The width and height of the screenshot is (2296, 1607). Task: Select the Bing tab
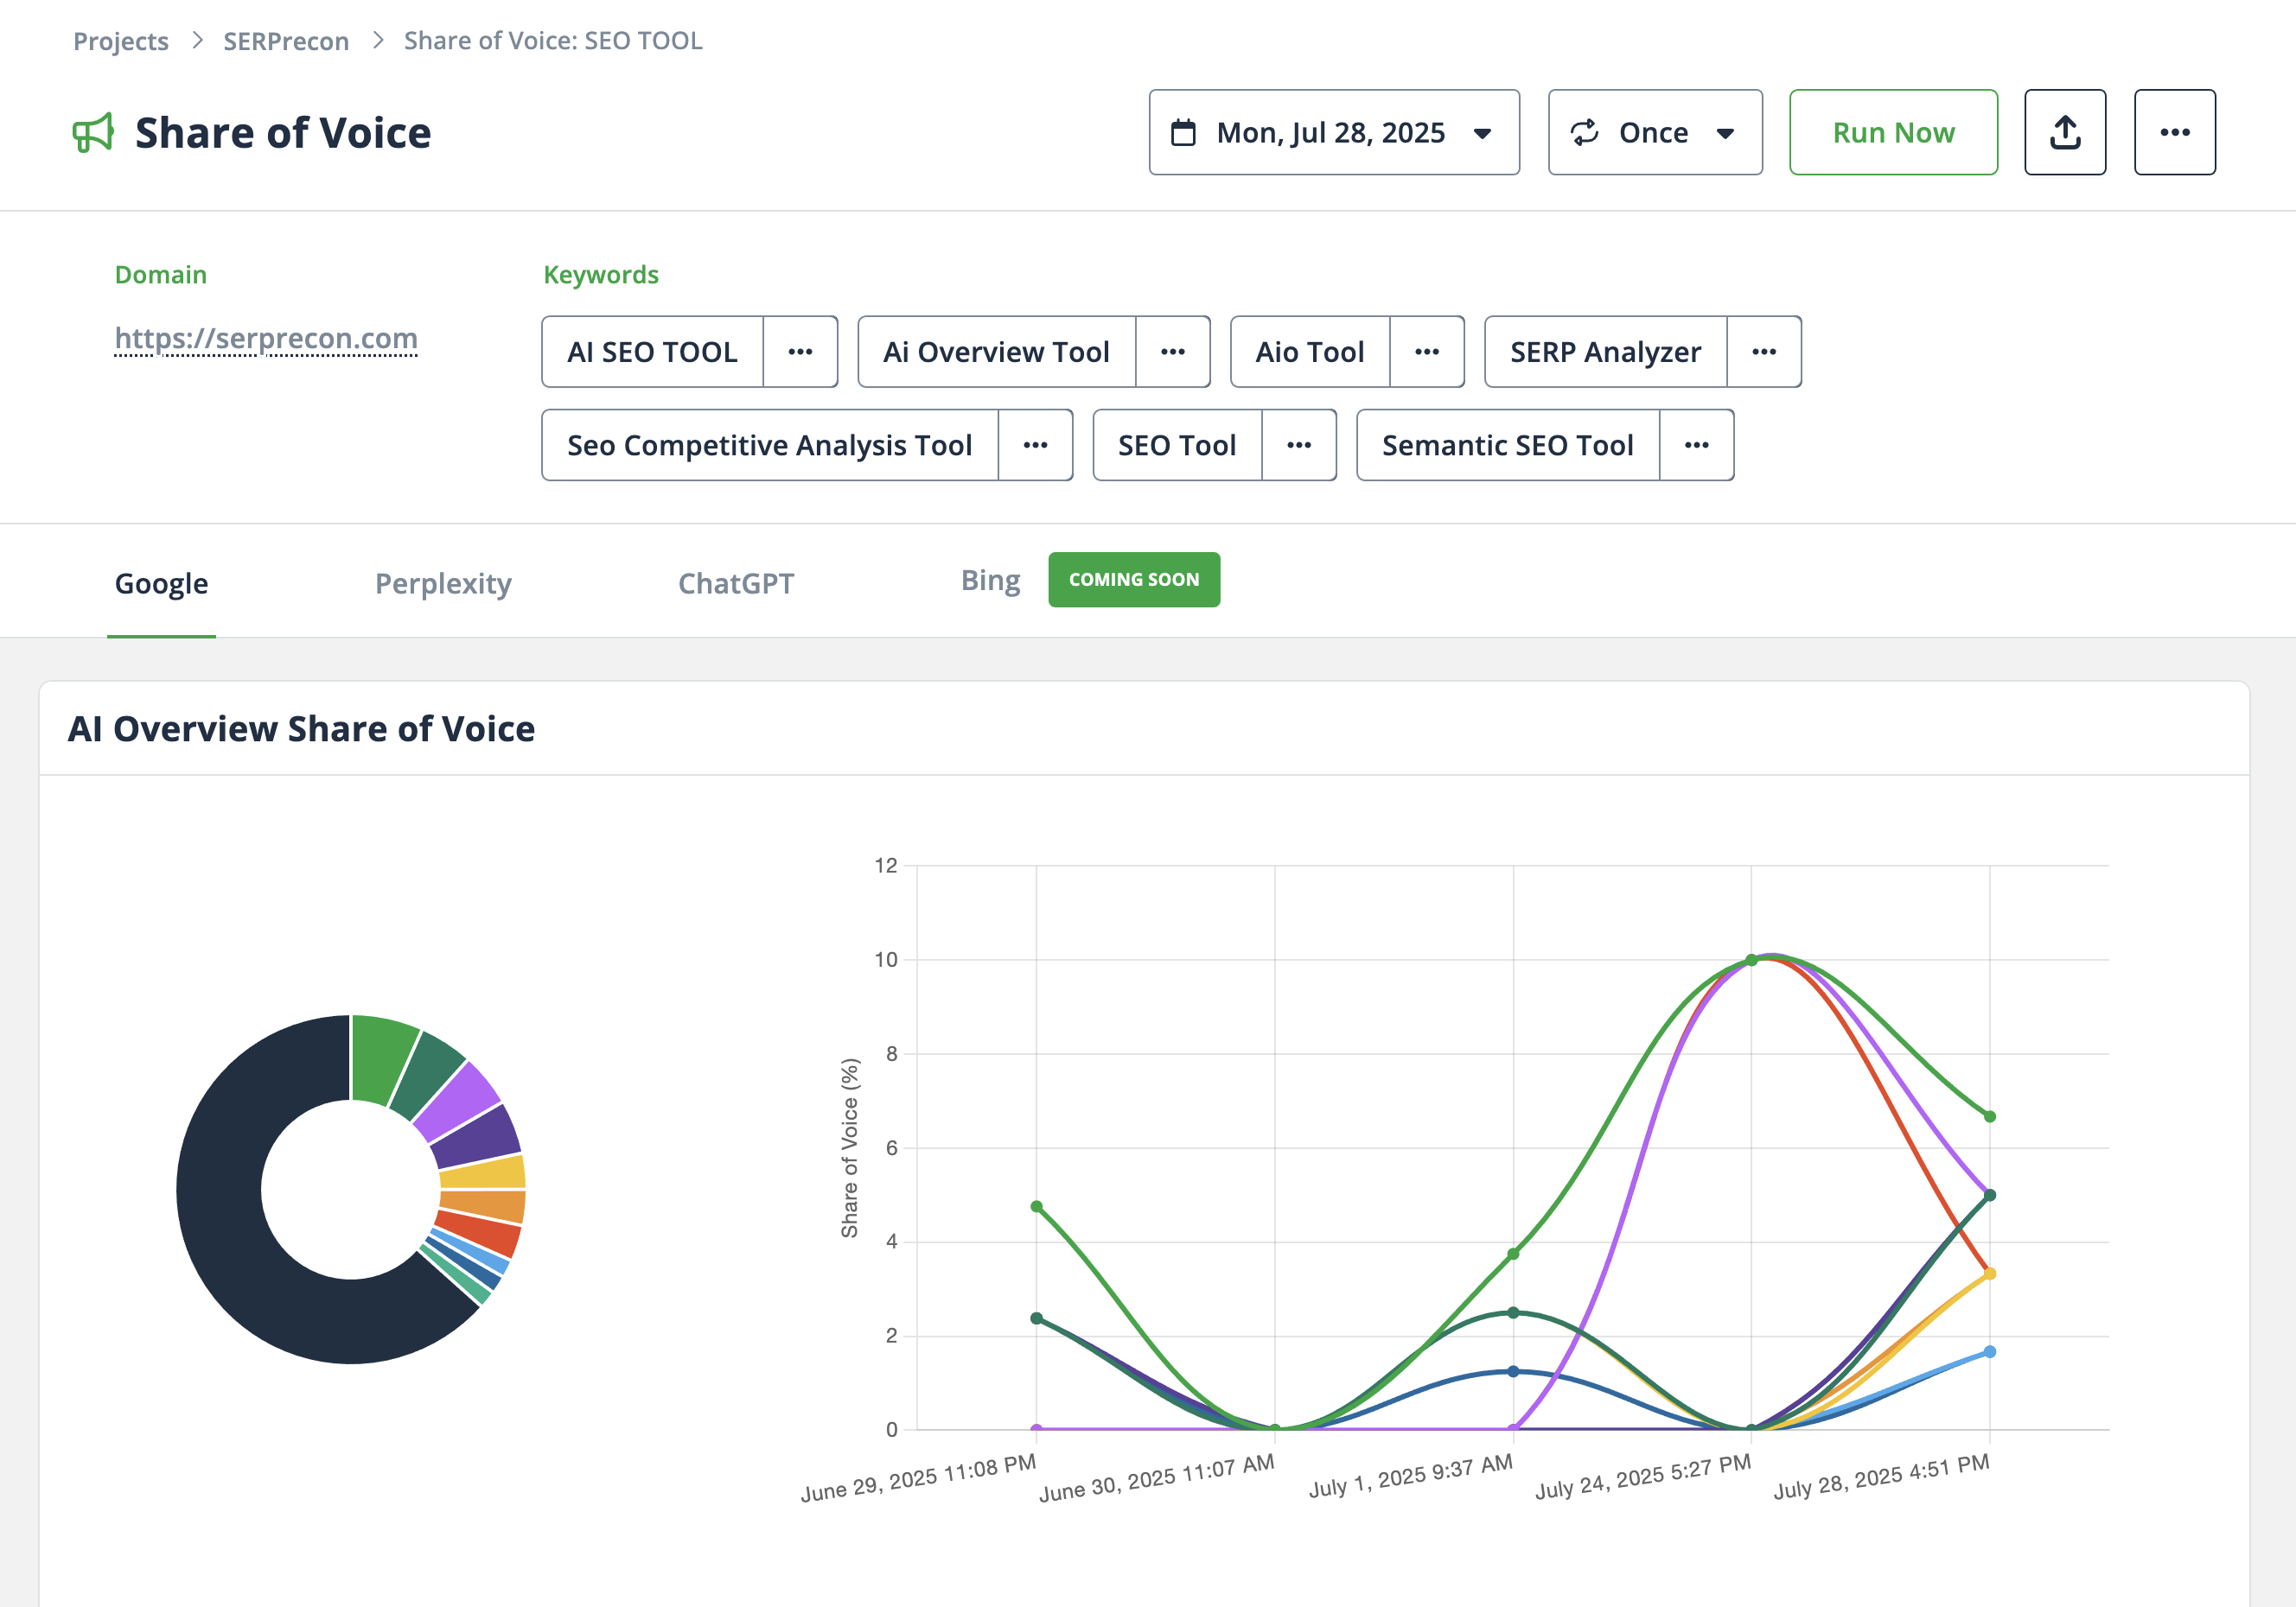tap(990, 580)
